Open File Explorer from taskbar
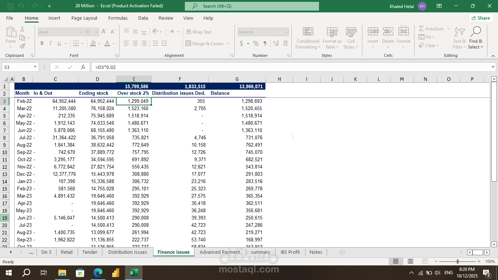 (62, 272)
